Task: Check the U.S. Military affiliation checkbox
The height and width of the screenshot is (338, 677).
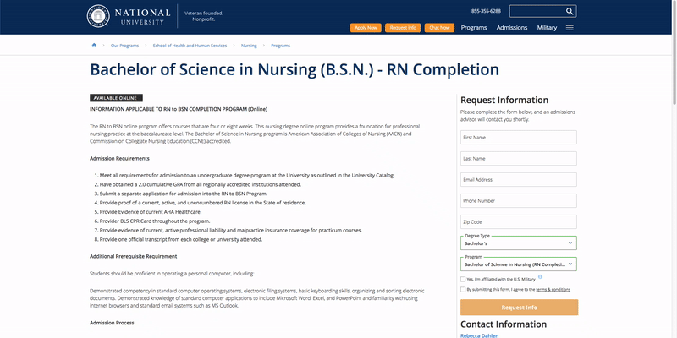Action: coord(463,280)
